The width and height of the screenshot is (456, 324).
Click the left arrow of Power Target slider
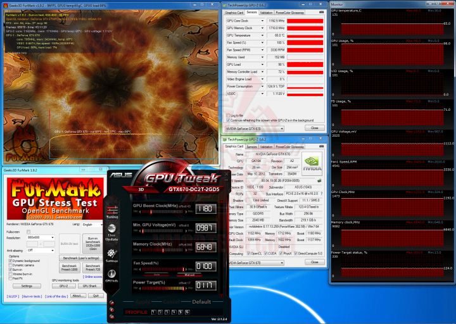140,289
